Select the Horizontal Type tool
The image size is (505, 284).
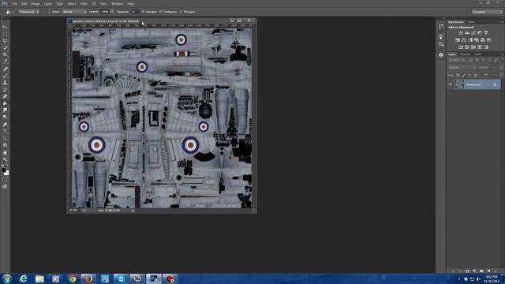(x=5, y=132)
